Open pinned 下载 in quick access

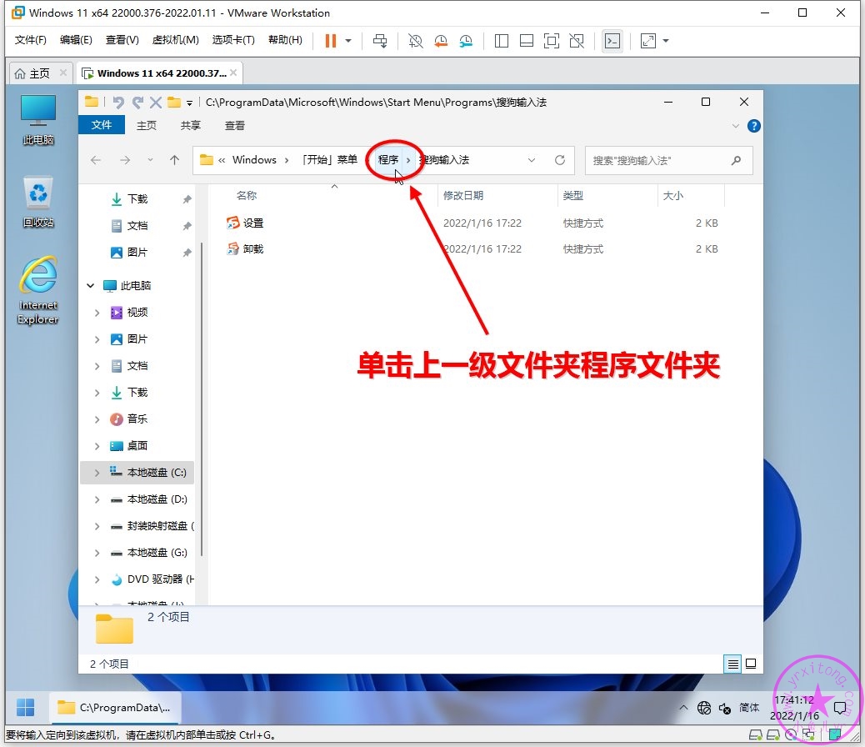coord(137,198)
